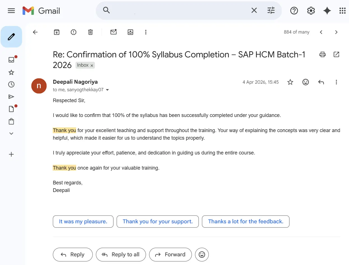This screenshot has height=265, width=349.
Task: Click sender avatar for Deepali Nagoriya
Action: tap(39, 86)
